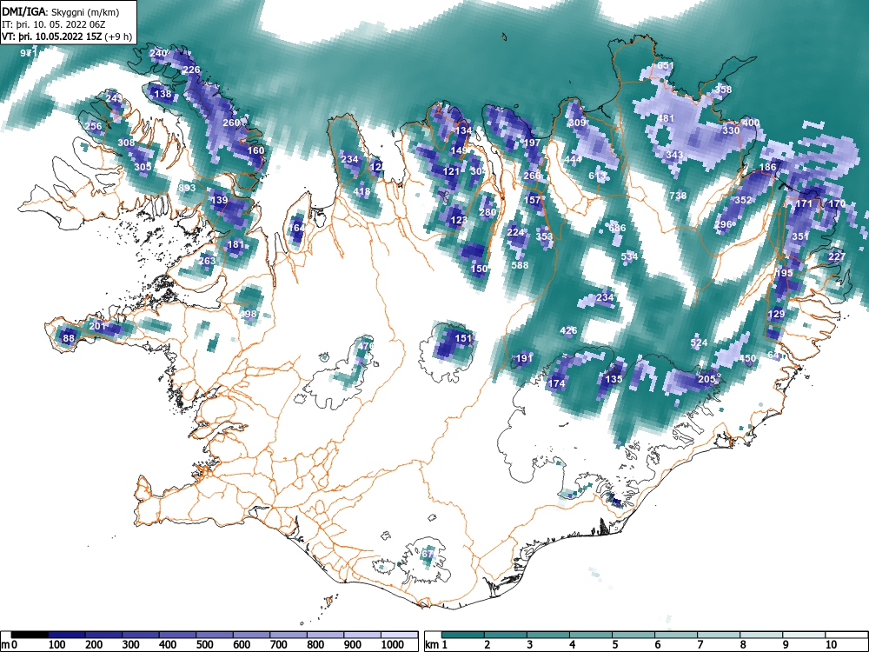Click the black swatch in the meter legend

coord(30,635)
